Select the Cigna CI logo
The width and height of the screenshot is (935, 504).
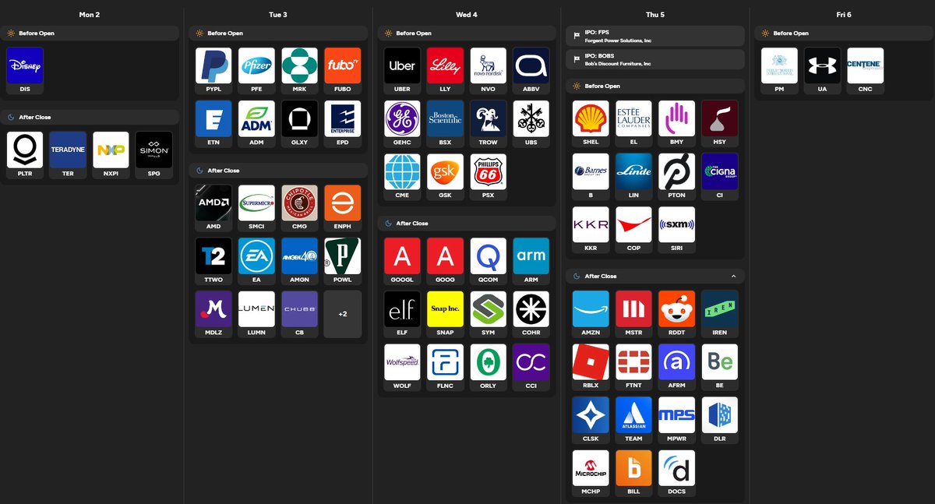[x=719, y=171]
